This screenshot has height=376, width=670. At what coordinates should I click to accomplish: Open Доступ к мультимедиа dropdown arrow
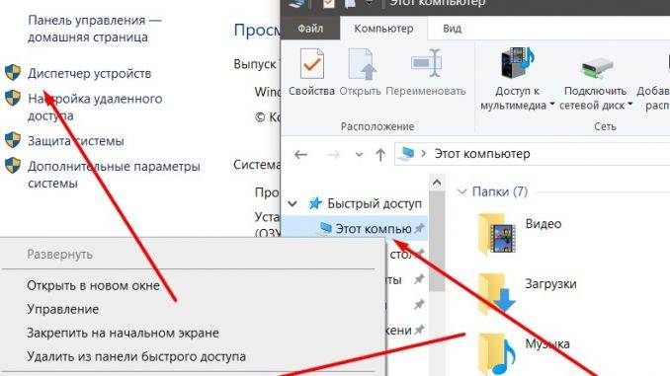tap(551, 105)
